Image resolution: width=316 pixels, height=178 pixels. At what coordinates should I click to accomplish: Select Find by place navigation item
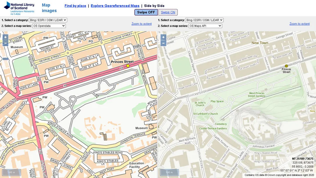[x=75, y=6]
